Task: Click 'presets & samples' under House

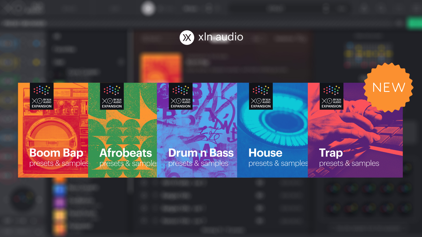Action: pyautogui.click(x=278, y=164)
